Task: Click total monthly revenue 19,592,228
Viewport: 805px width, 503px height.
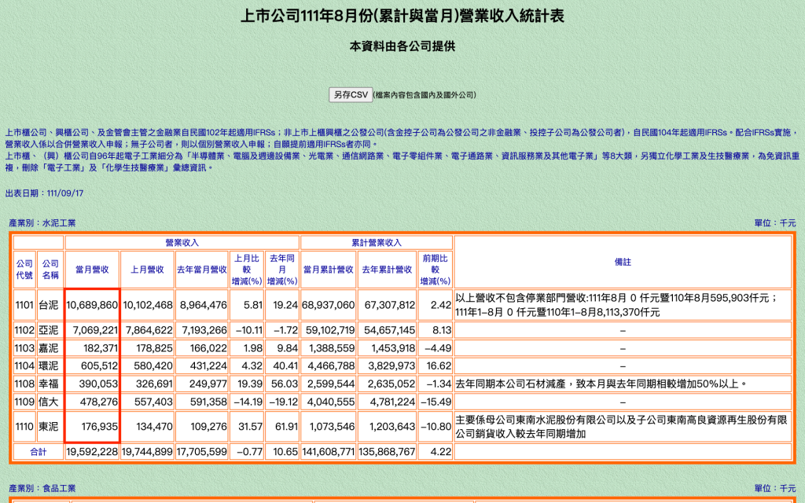Action: point(93,452)
